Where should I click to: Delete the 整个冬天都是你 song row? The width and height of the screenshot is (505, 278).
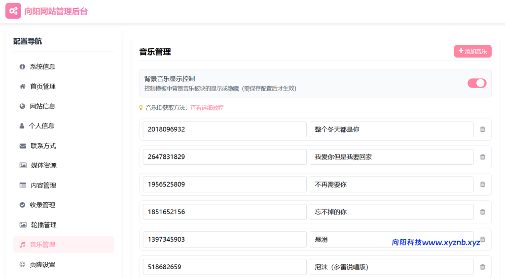tap(482, 129)
